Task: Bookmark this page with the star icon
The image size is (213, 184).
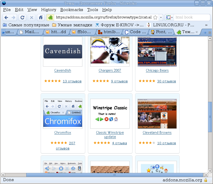Action: (155, 17)
